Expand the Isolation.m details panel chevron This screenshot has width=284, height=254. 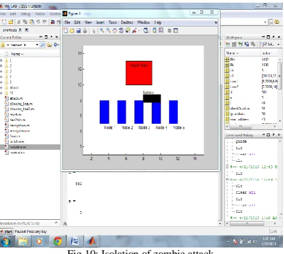(56, 223)
